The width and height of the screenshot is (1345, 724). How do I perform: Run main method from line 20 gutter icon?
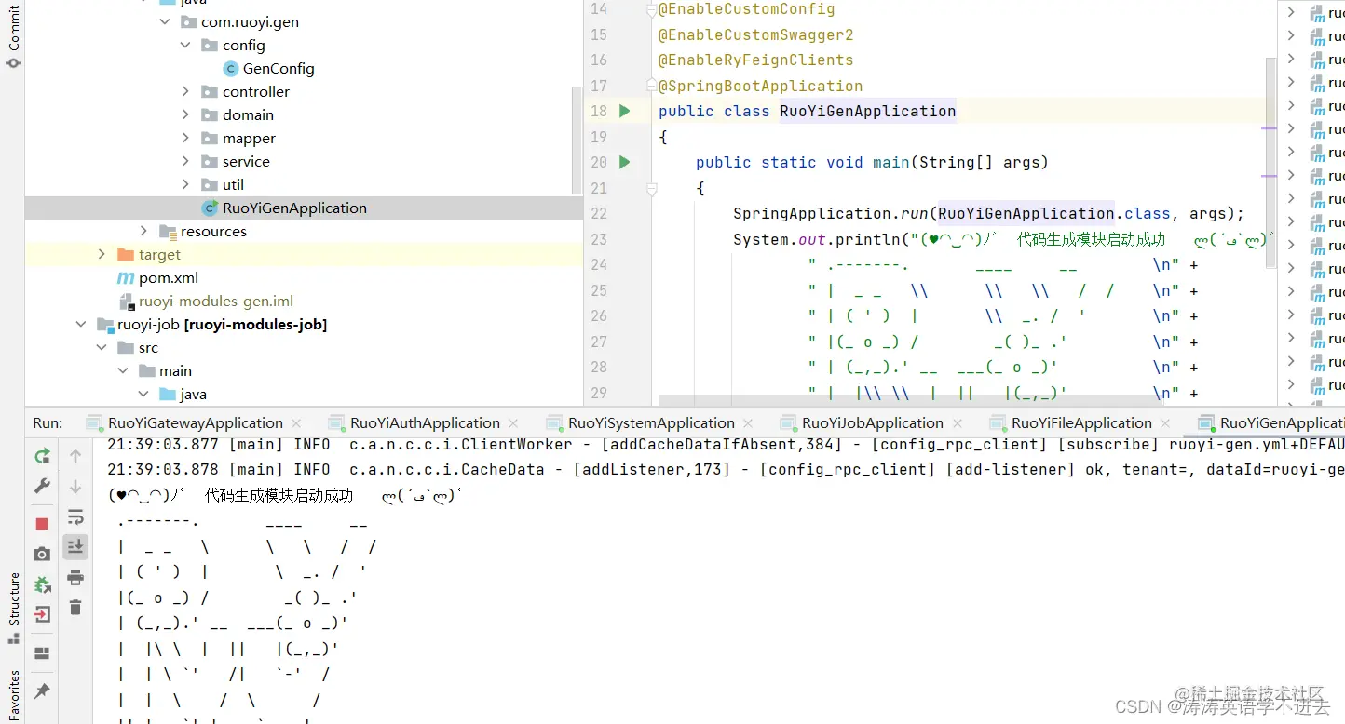click(624, 162)
